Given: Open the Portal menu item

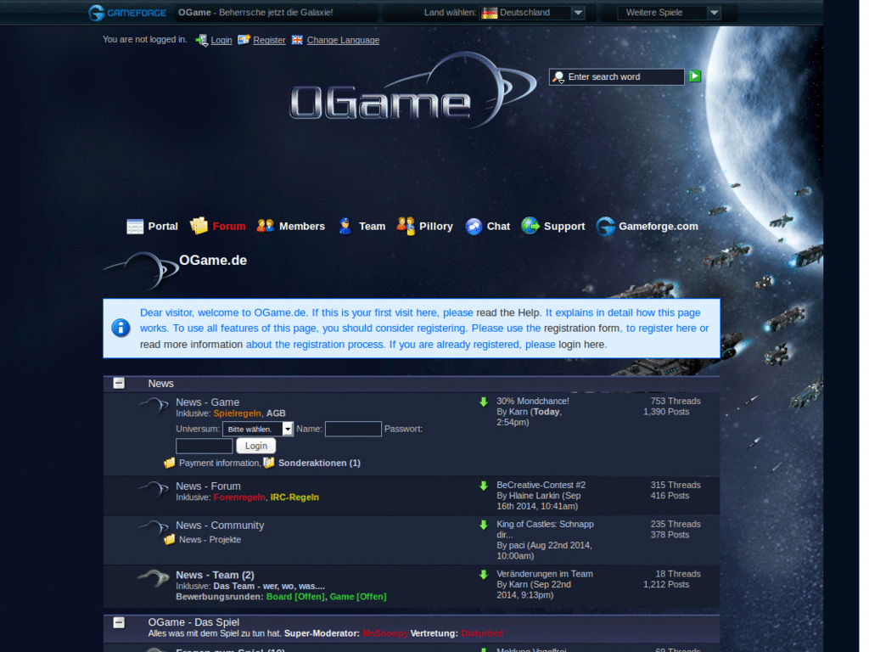Looking at the screenshot, I should point(163,226).
